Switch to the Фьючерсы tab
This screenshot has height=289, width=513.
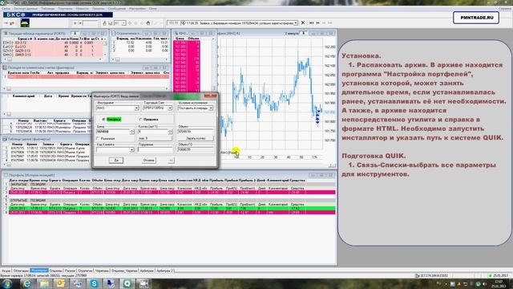pyautogui.click(x=39, y=271)
